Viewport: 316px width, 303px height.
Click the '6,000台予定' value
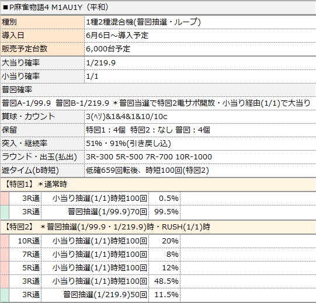[108, 49]
